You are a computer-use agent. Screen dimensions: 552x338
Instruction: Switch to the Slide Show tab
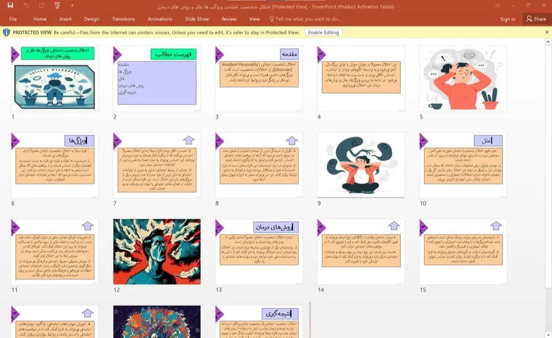click(197, 19)
